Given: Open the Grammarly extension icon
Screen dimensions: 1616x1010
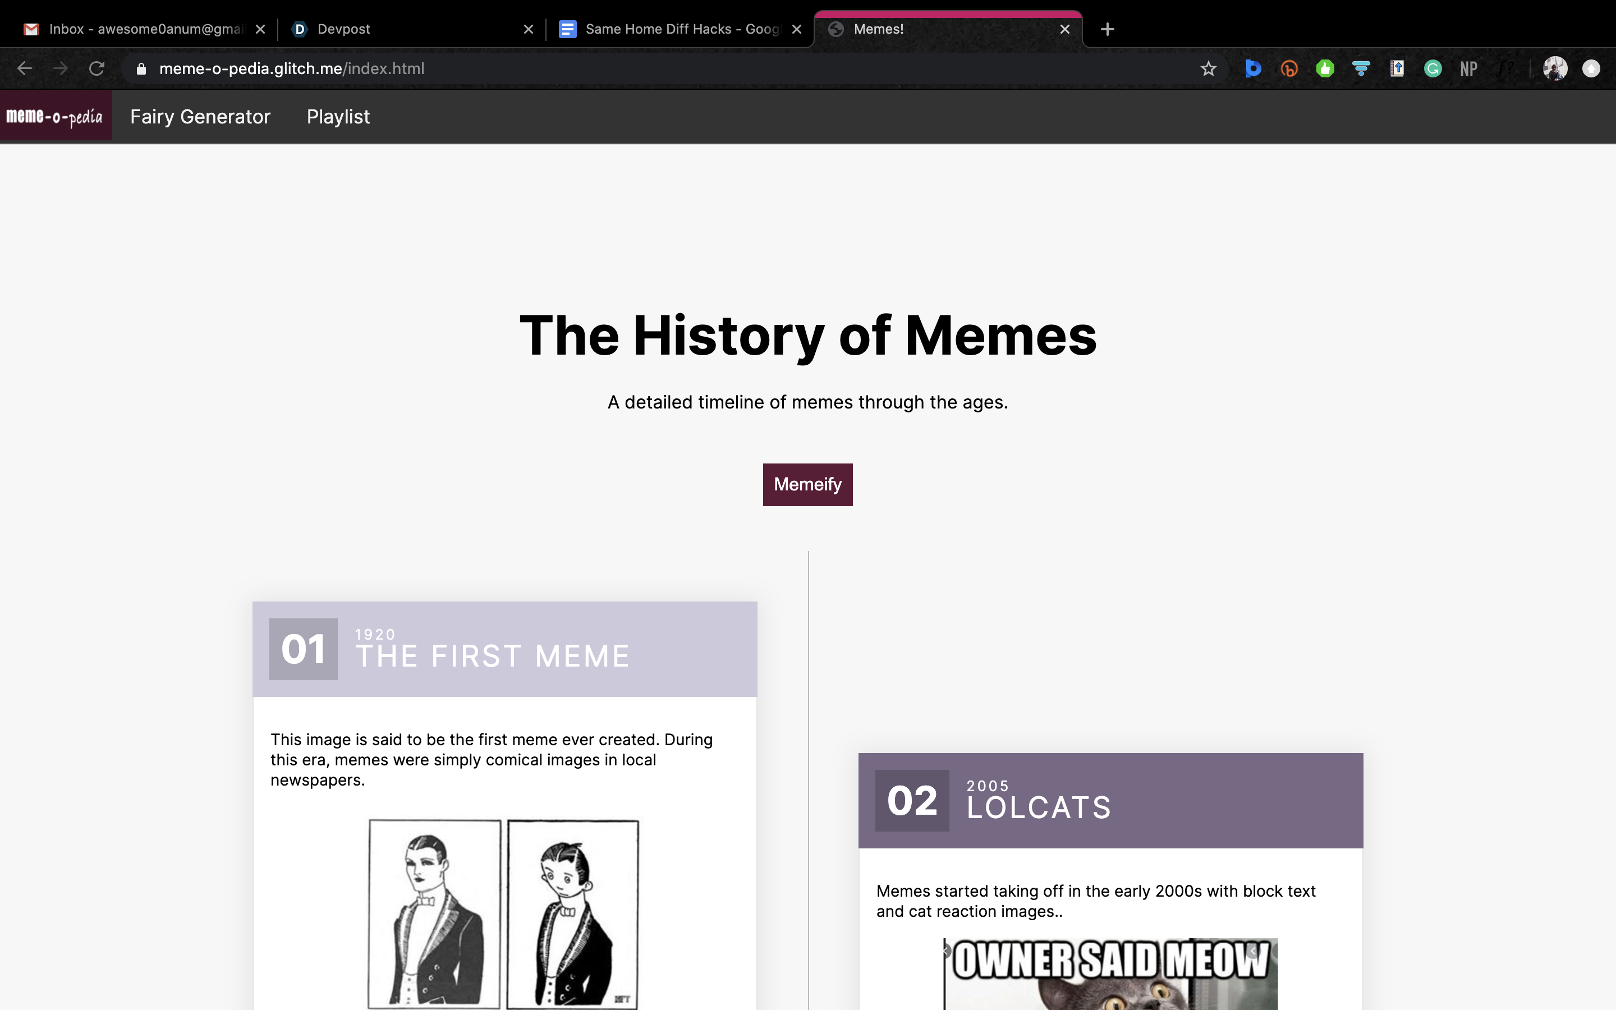Looking at the screenshot, I should (x=1433, y=69).
